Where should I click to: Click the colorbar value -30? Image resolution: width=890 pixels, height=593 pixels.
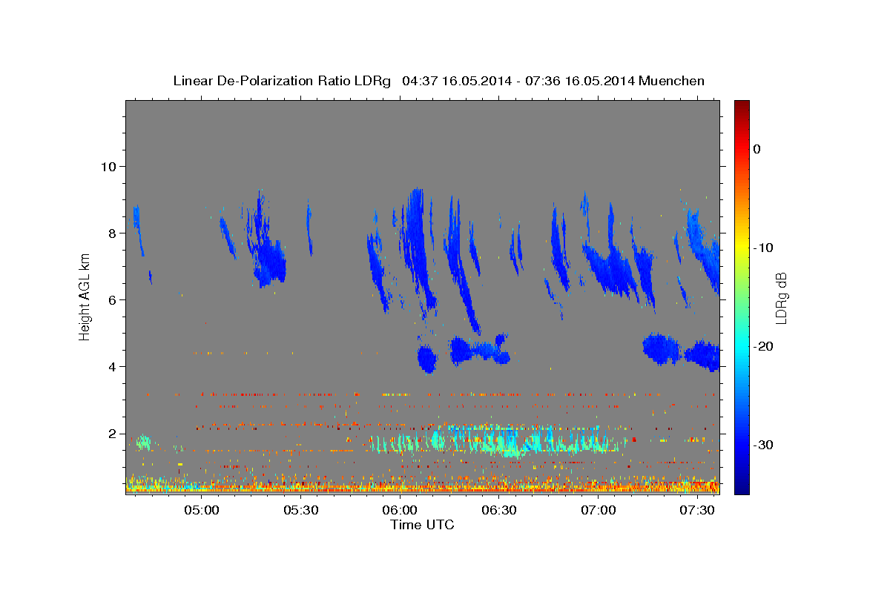click(763, 445)
